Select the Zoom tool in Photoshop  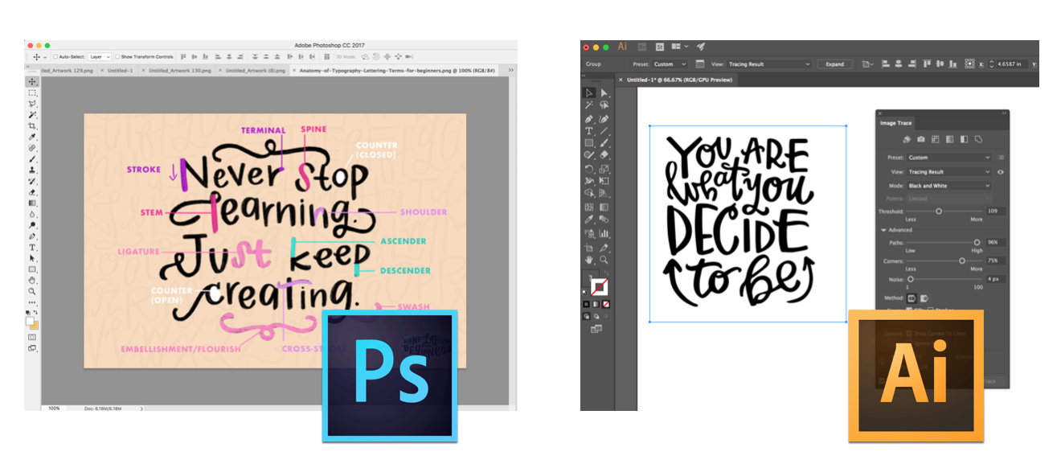pos(32,291)
